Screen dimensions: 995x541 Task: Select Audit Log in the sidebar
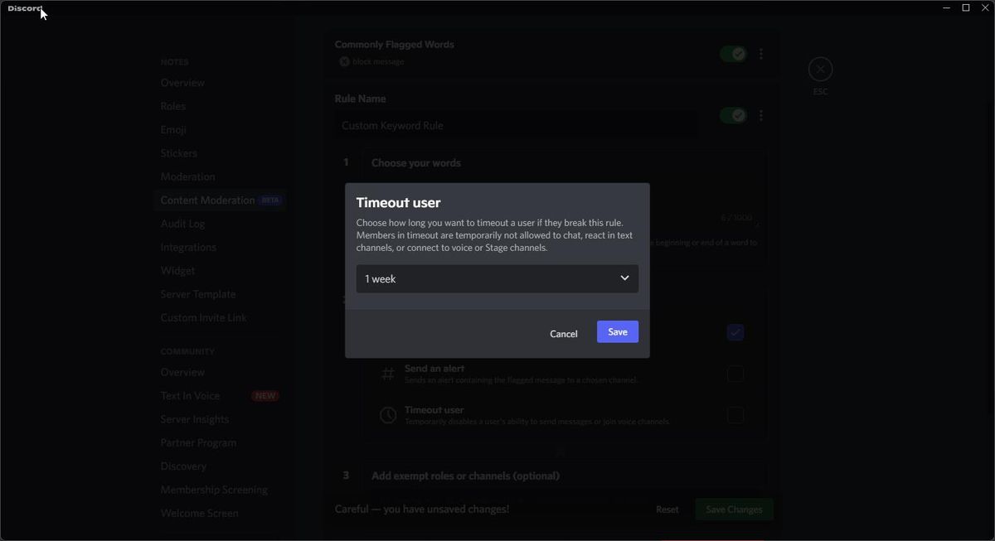(182, 223)
